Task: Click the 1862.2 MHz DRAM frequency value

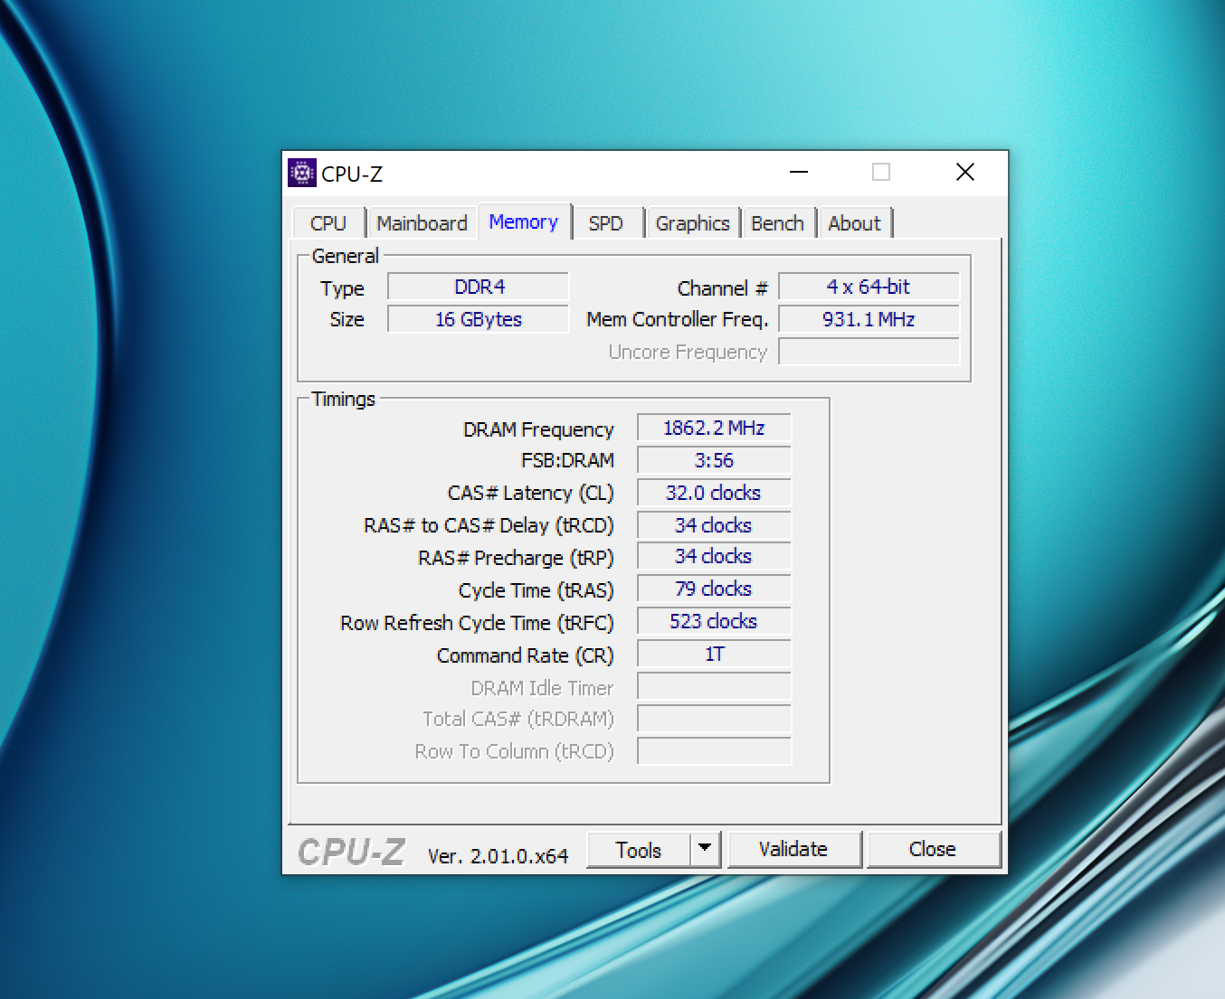Action: pos(714,428)
